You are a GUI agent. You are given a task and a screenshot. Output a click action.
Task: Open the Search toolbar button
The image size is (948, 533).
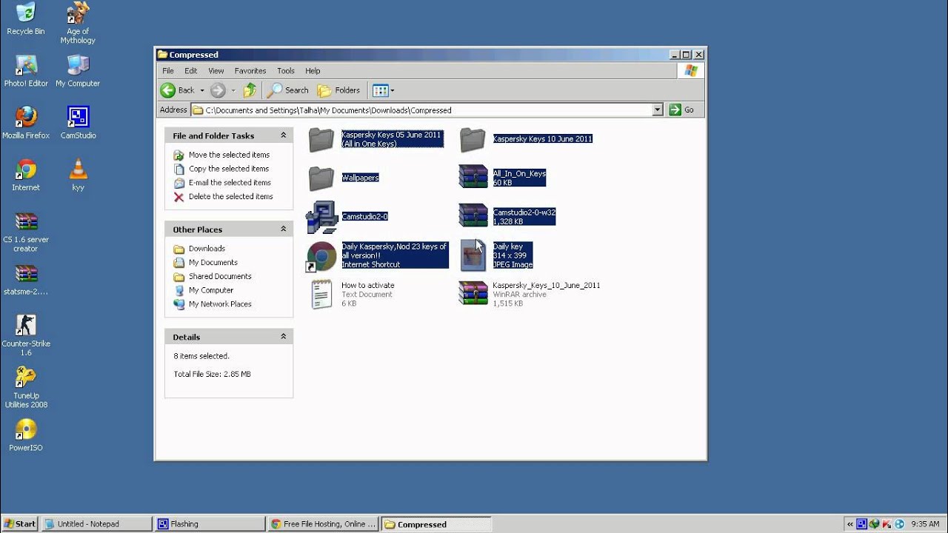[288, 90]
